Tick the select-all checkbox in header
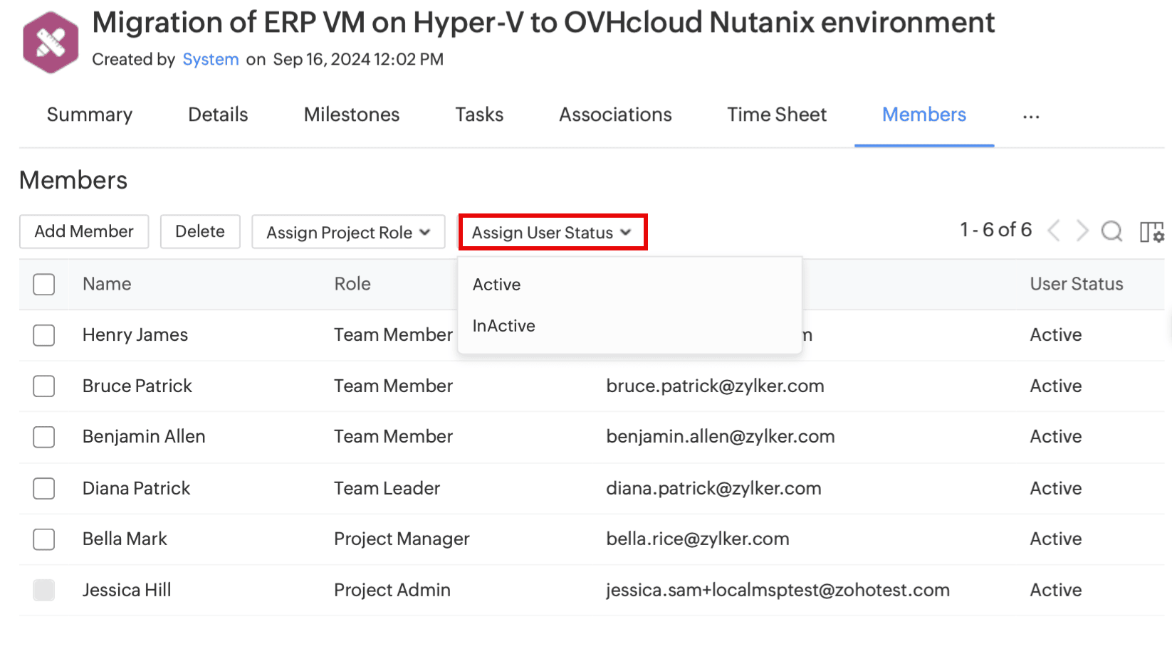 click(44, 285)
